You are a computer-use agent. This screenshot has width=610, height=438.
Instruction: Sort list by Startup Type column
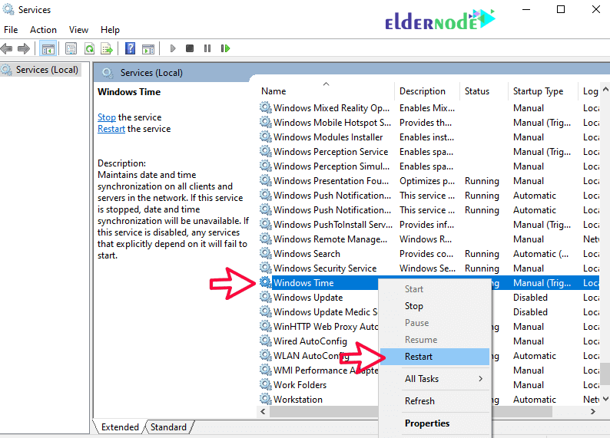coord(538,91)
